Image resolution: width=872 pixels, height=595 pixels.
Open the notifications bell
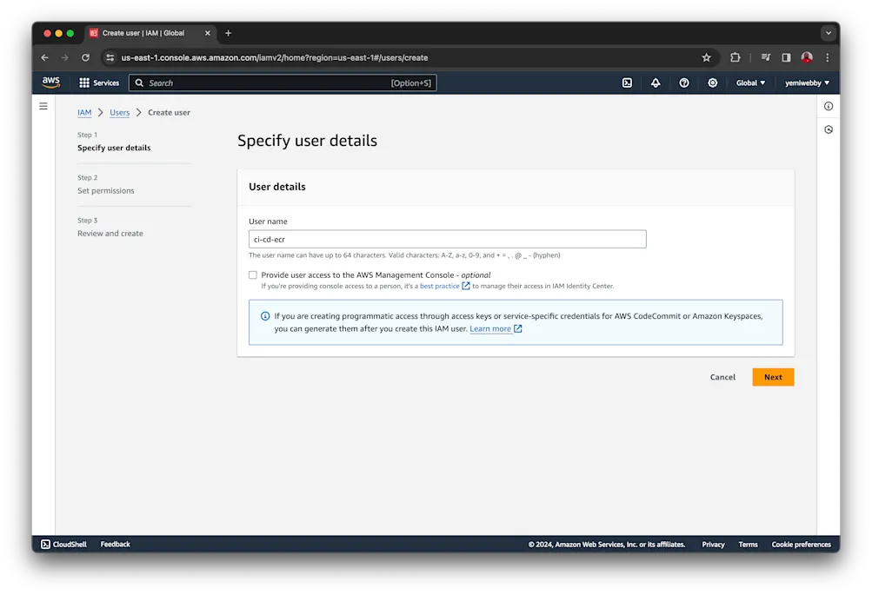point(656,83)
